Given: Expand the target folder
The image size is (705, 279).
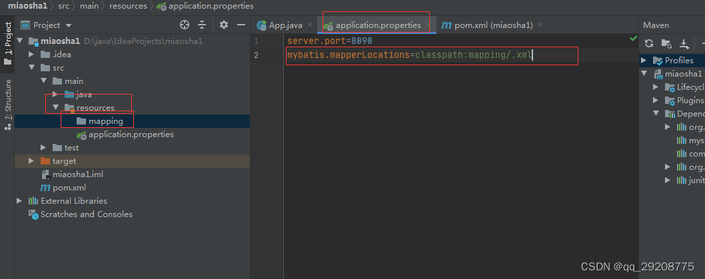Looking at the screenshot, I should tap(31, 161).
